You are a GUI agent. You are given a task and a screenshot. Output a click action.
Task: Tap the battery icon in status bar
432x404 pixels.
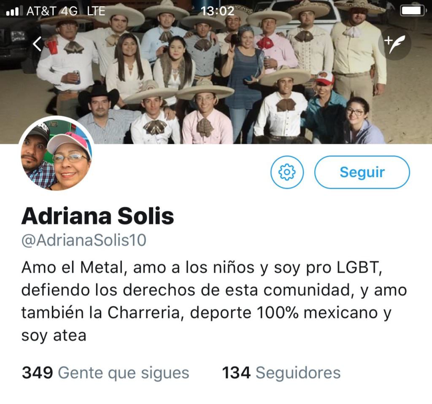413,11
